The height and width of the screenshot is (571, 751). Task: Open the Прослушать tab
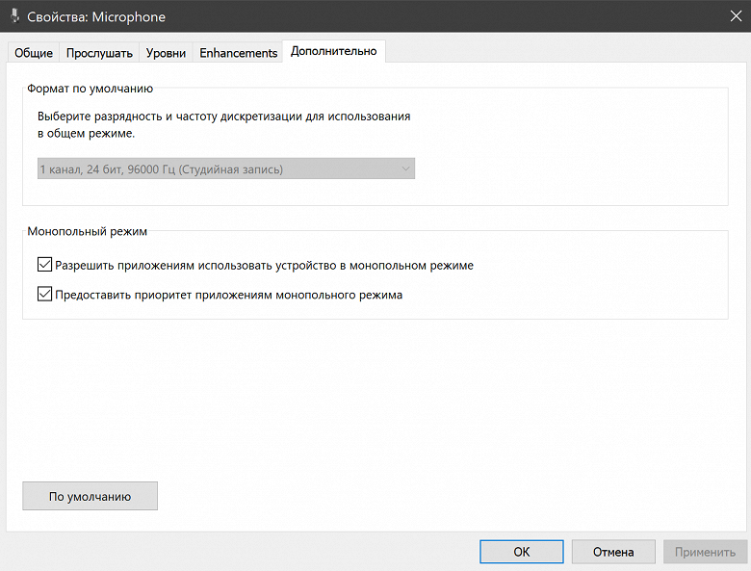tap(99, 53)
